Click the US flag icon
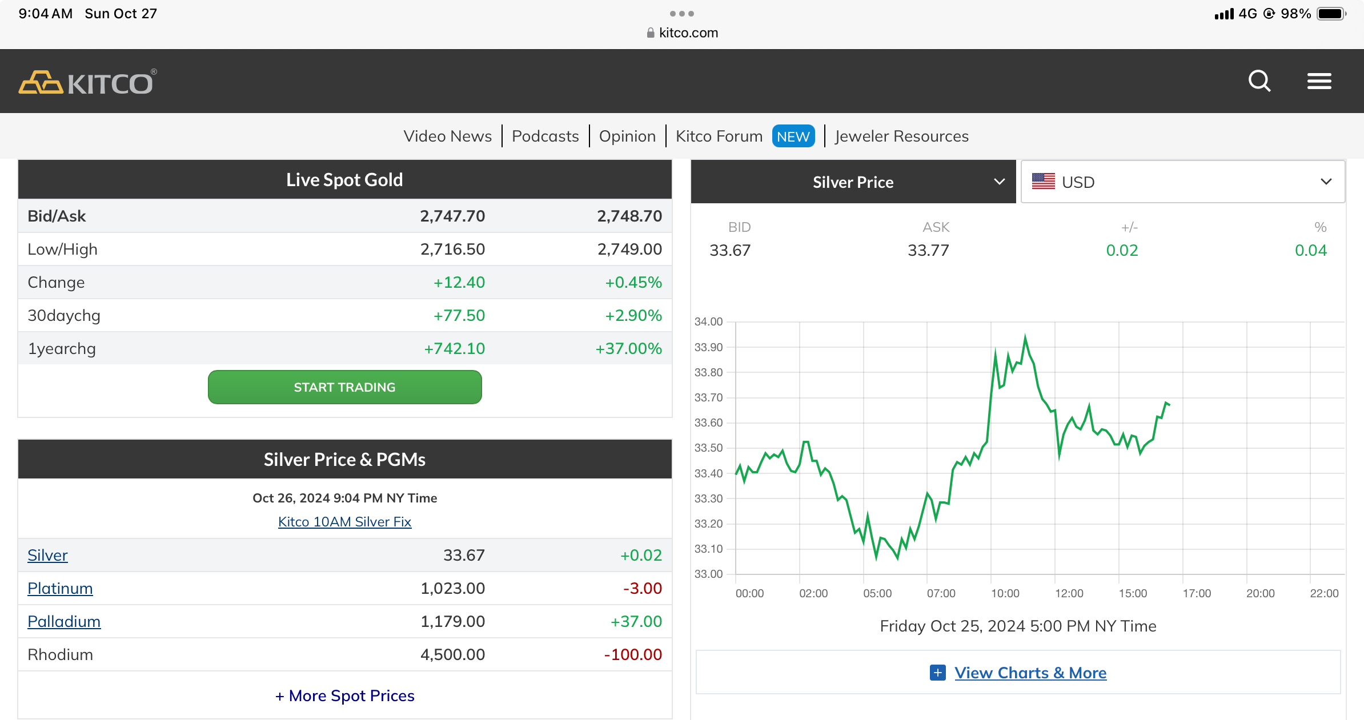 (1043, 182)
